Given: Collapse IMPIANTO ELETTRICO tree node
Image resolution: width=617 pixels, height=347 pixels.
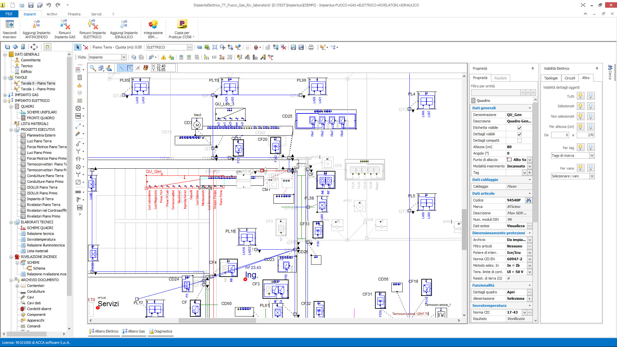Looking at the screenshot, I should click(5, 101).
